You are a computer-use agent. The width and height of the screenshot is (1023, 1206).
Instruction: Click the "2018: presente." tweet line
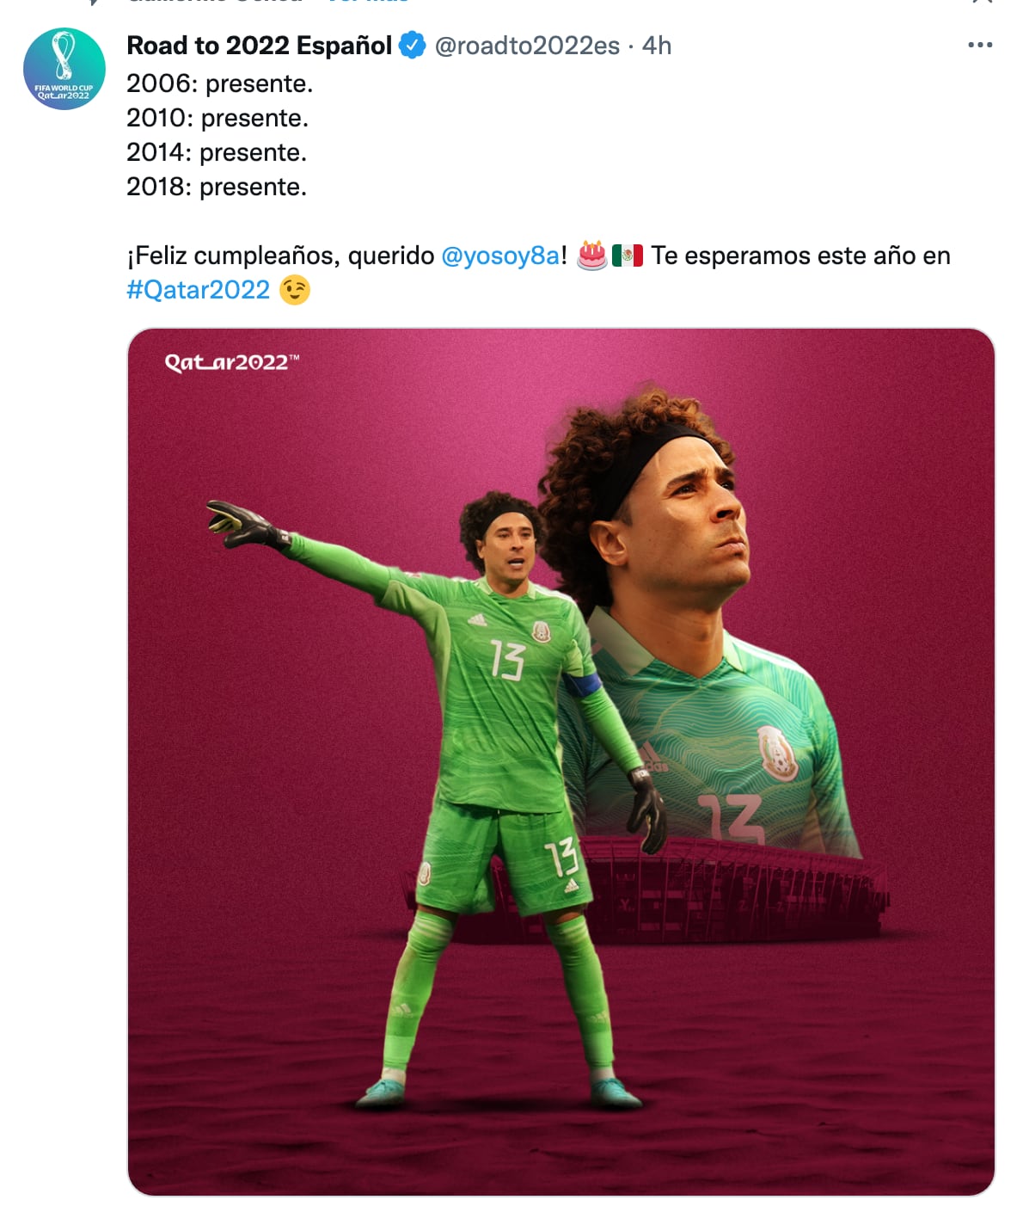click(x=217, y=187)
